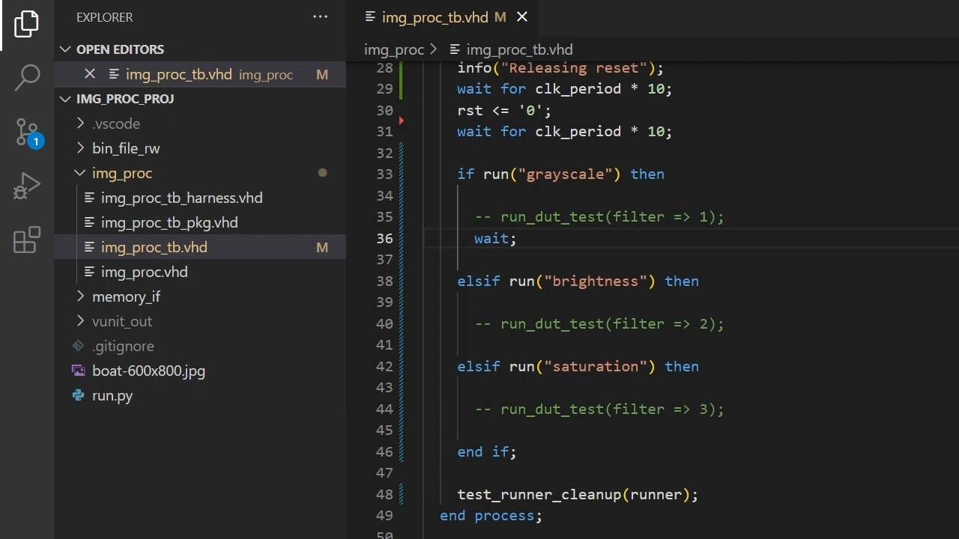Open img_proc.vhd in the project tree
959x539 pixels.
pos(145,272)
